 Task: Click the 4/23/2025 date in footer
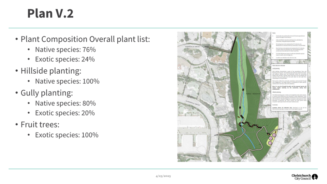pos(163,176)
